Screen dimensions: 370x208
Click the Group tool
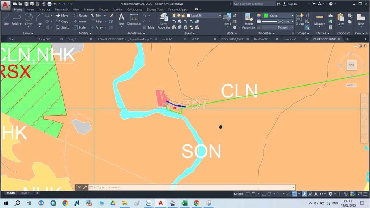[x=300, y=19]
